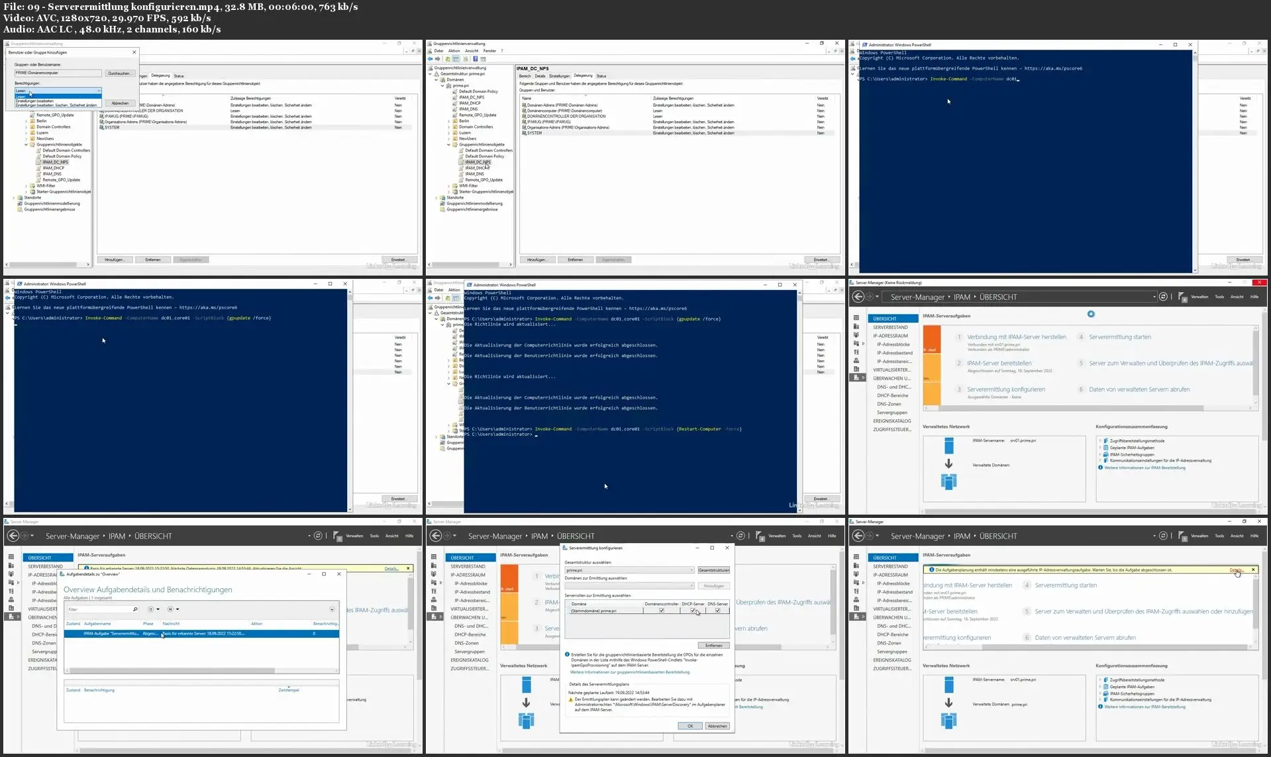Select Lokaler Server sidebar icon beside the Aufgabendetails window
Screen dimensions: 1271x757
[x=11, y=566]
